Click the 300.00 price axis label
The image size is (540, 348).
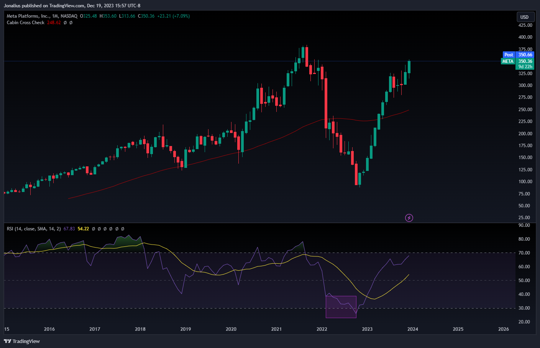(x=525, y=85)
